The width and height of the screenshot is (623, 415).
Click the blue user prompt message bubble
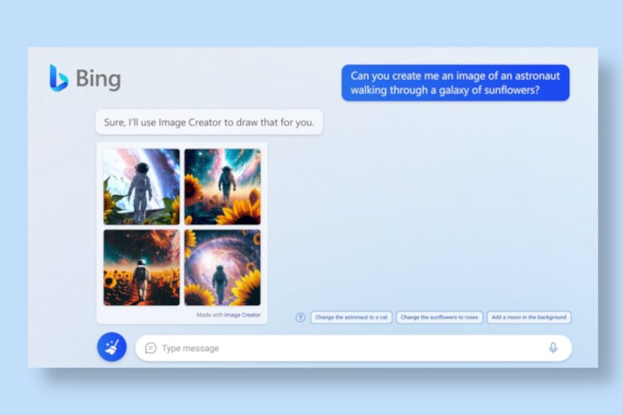tap(455, 83)
